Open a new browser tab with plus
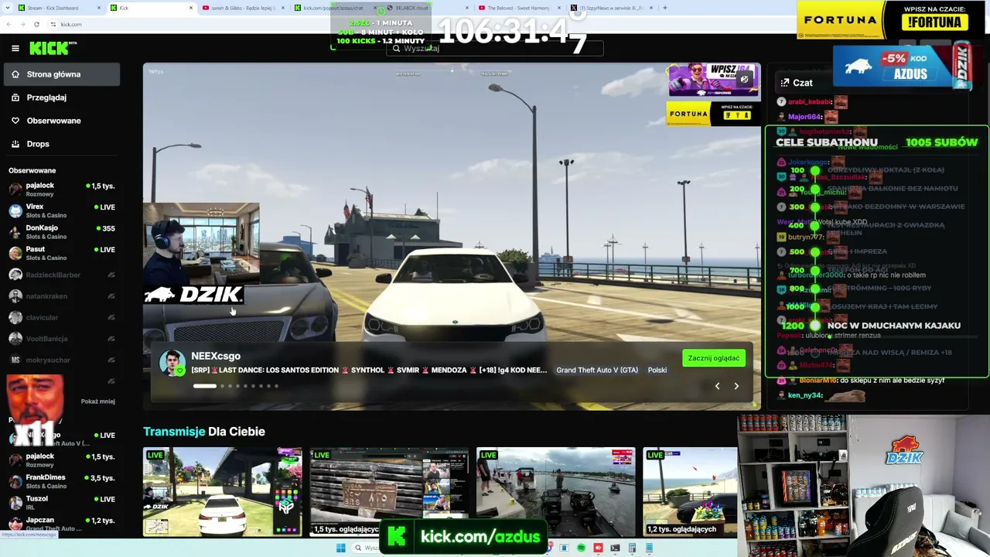Screen dimensions: 990x557 tap(665, 8)
